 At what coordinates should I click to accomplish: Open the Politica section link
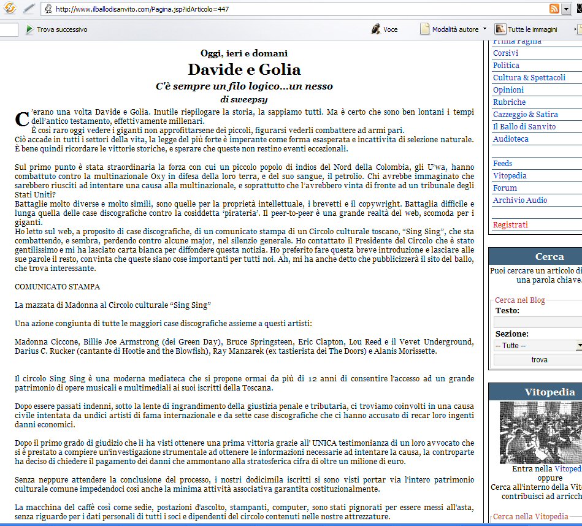506,66
